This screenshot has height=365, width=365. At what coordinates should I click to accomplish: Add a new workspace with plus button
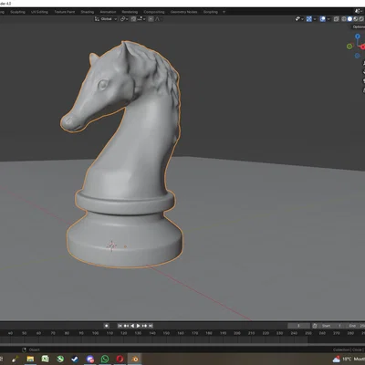point(224,12)
